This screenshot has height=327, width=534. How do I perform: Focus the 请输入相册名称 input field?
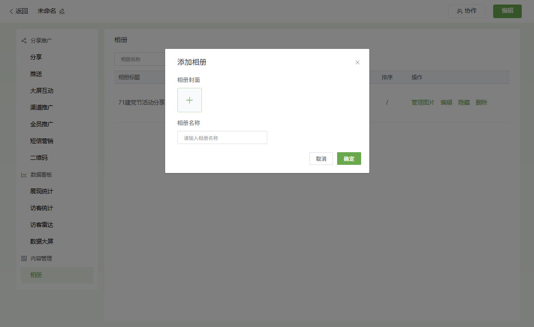[222, 138]
